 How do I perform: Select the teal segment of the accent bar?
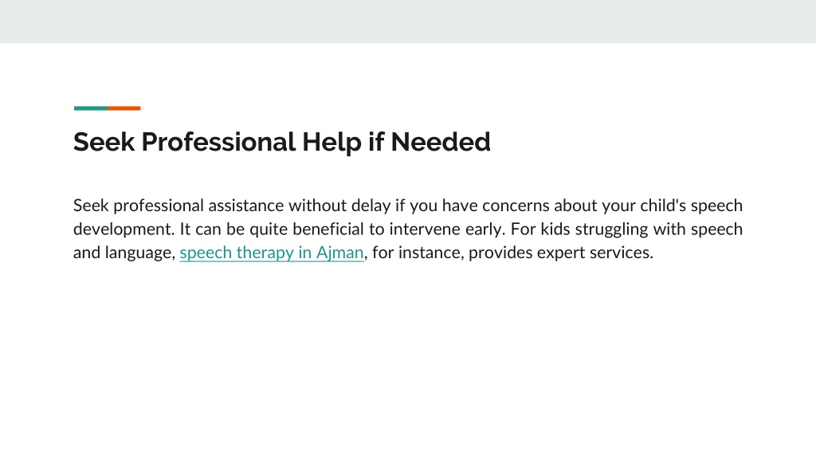[91, 108]
